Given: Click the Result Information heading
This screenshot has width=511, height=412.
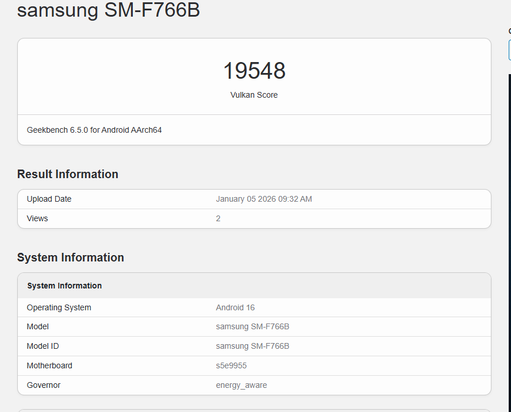Looking at the screenshot, I should 68,174.
